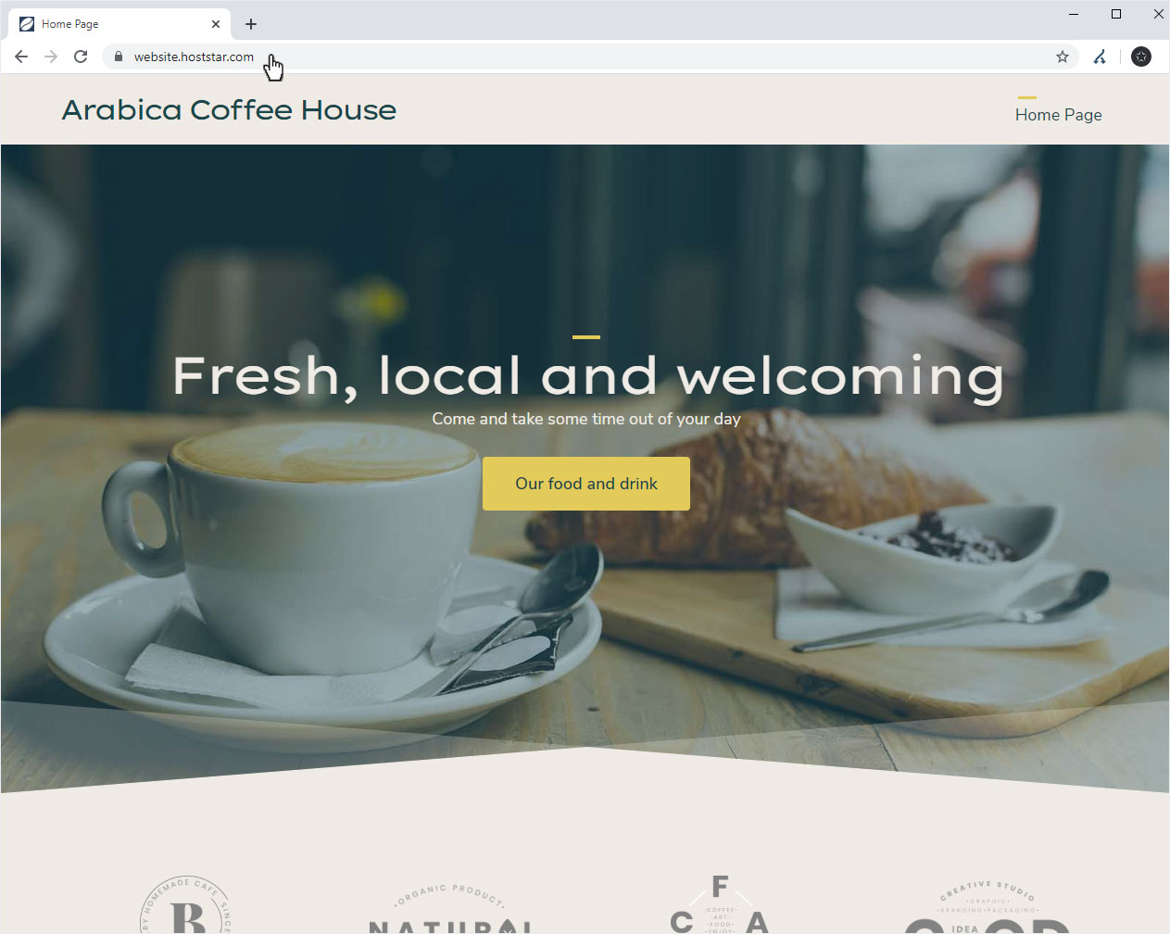Reload the page with the refresh icon
Viewport: 1170px width, 934px height.
pos(81,57)
